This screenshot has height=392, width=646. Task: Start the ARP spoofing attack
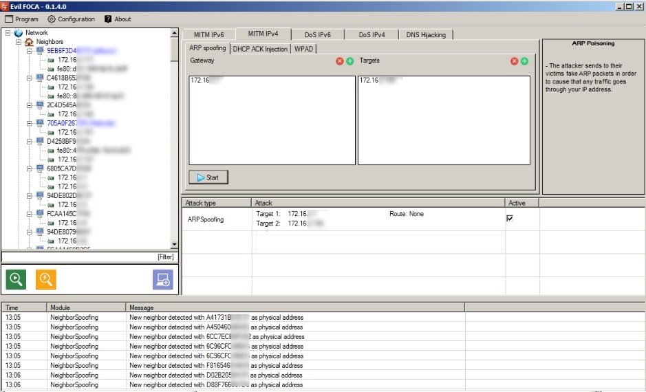tap(208, 177)
